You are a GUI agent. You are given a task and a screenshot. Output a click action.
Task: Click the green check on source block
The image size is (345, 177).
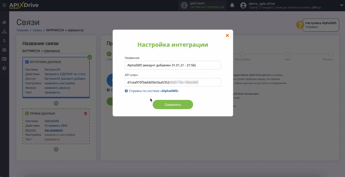point(89,57)
